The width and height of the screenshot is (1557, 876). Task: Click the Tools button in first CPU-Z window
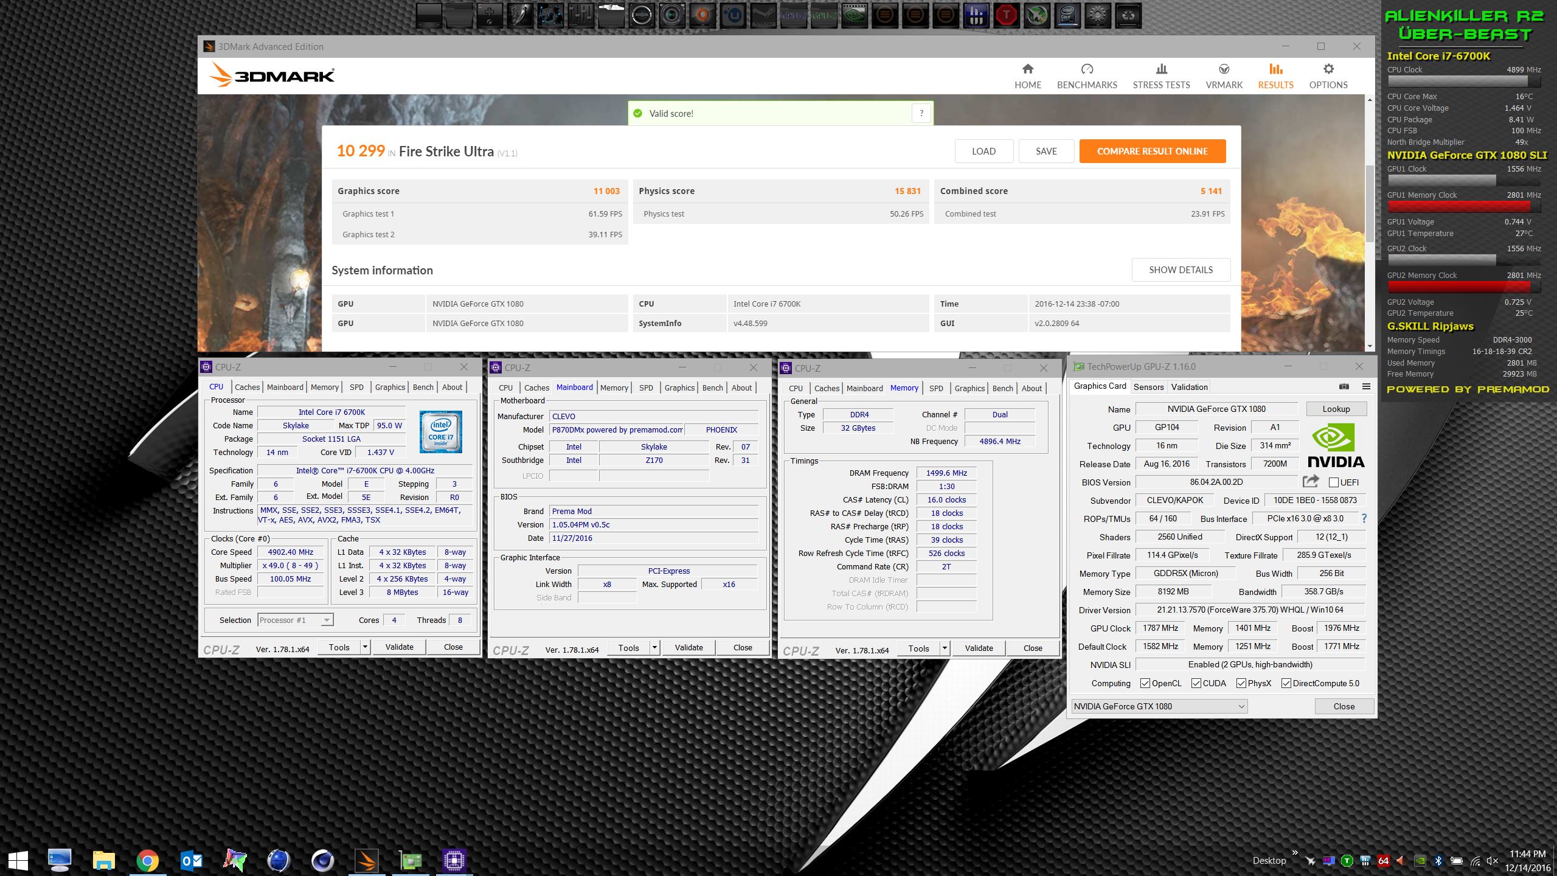point(339,647)
